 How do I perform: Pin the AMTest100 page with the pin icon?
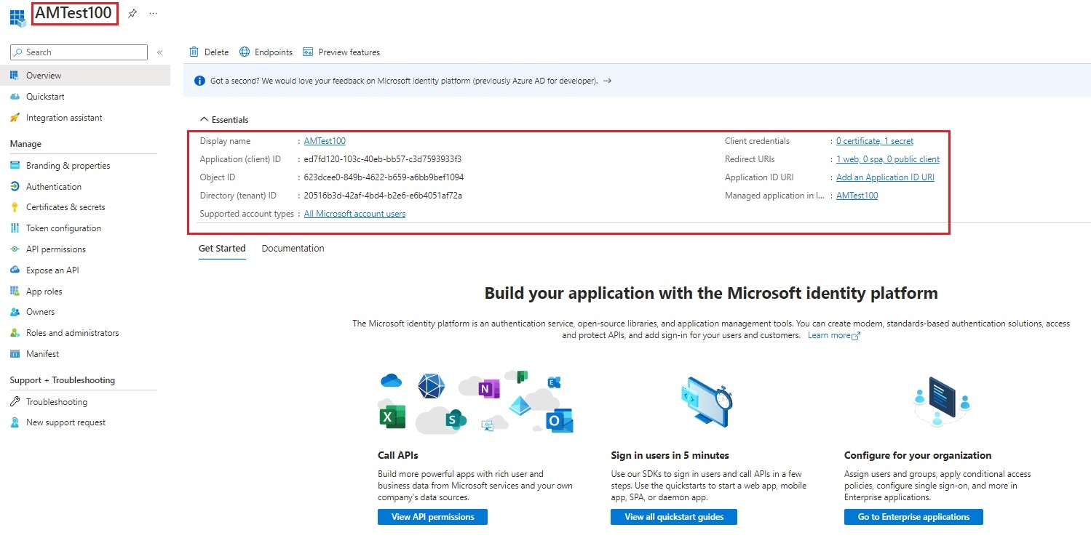[132, 13]
